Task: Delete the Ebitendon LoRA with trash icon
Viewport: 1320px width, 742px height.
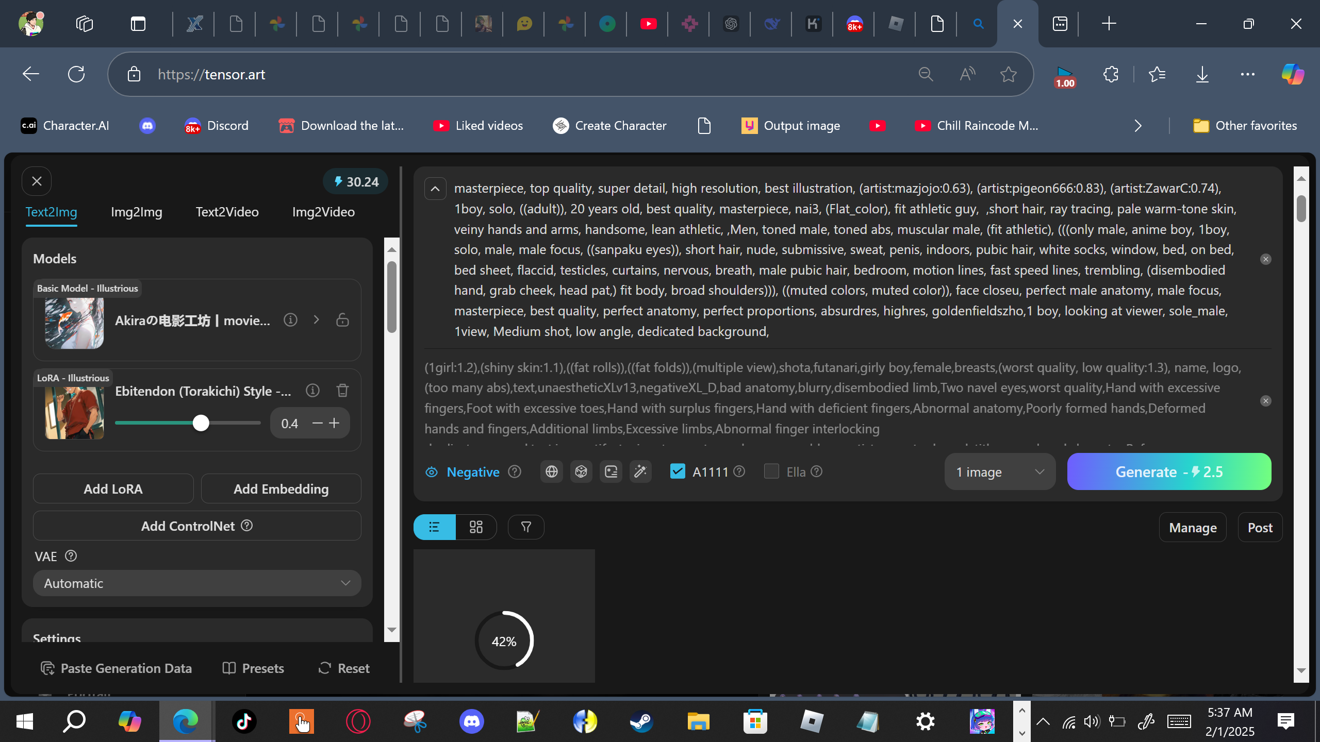Action: tap(342, 391)
